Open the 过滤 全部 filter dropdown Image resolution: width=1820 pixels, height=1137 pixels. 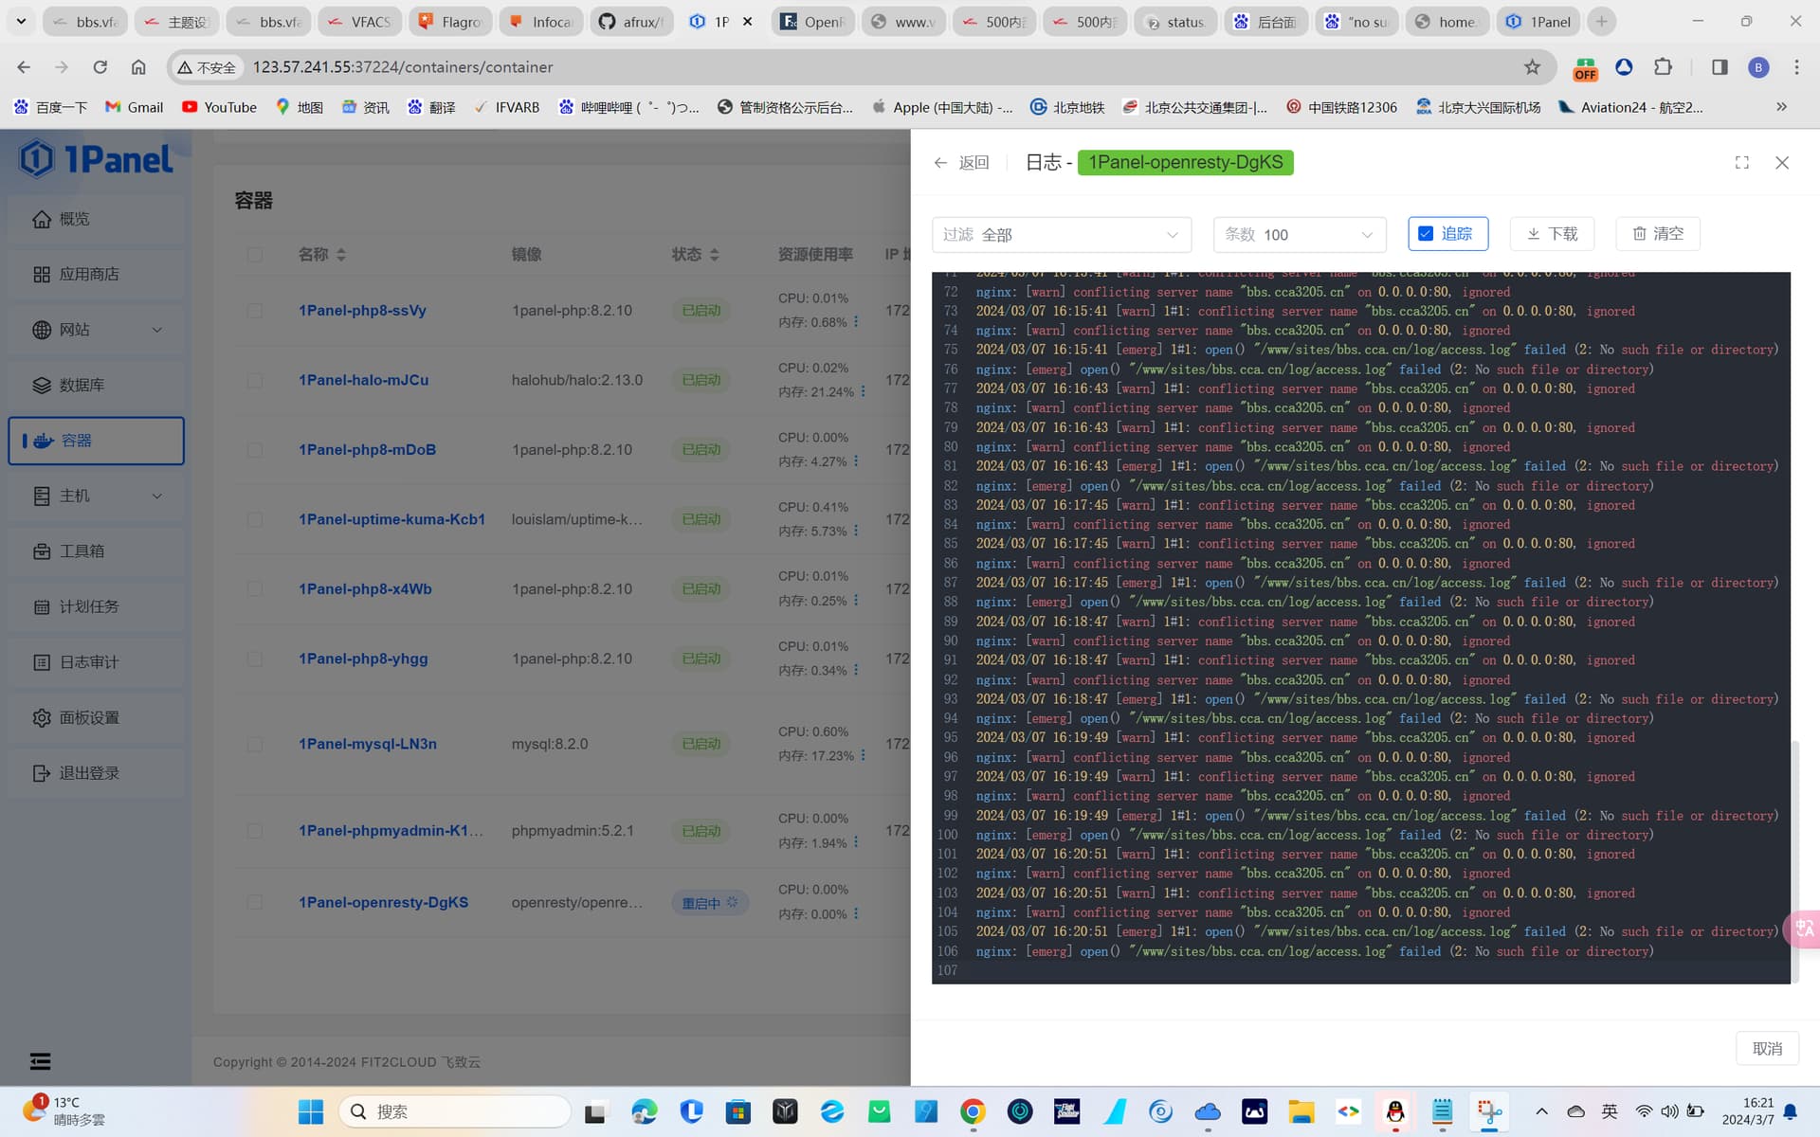[1062, 234]
